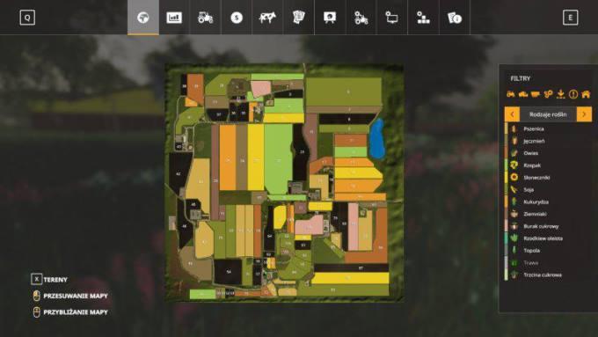Viewport: 598px width, 337px height.
Task: Open the finances dollar coin tab
Action: tap(237, 18)
